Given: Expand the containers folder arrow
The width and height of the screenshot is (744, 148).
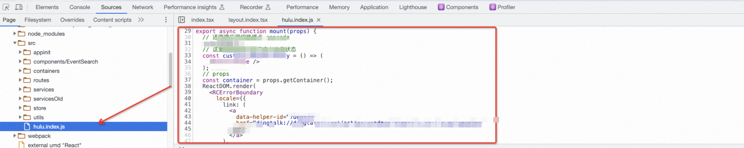Looking at the screenshot, I should click(20, 71).
